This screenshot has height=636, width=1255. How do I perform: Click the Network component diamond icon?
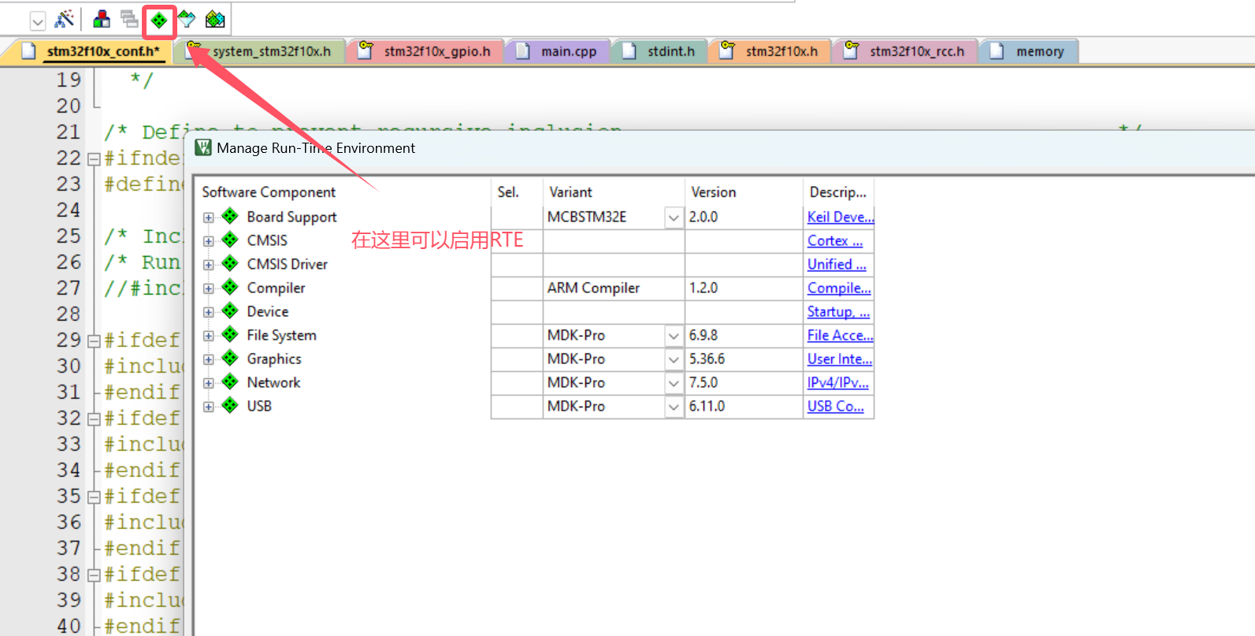pyautogui.click(x=230, y=381)
